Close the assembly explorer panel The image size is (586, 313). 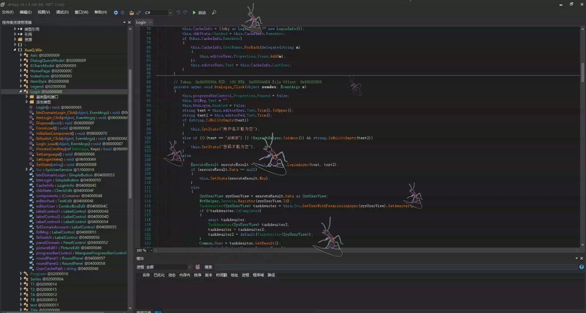tap(129, 23)
